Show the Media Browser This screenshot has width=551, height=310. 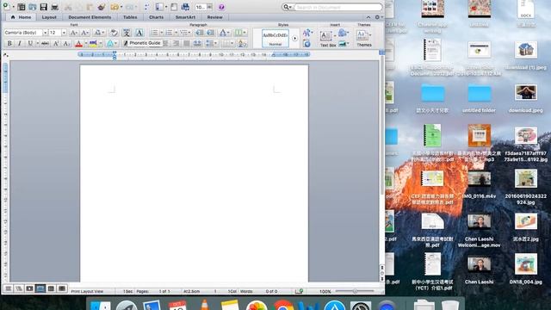point(185,7)
